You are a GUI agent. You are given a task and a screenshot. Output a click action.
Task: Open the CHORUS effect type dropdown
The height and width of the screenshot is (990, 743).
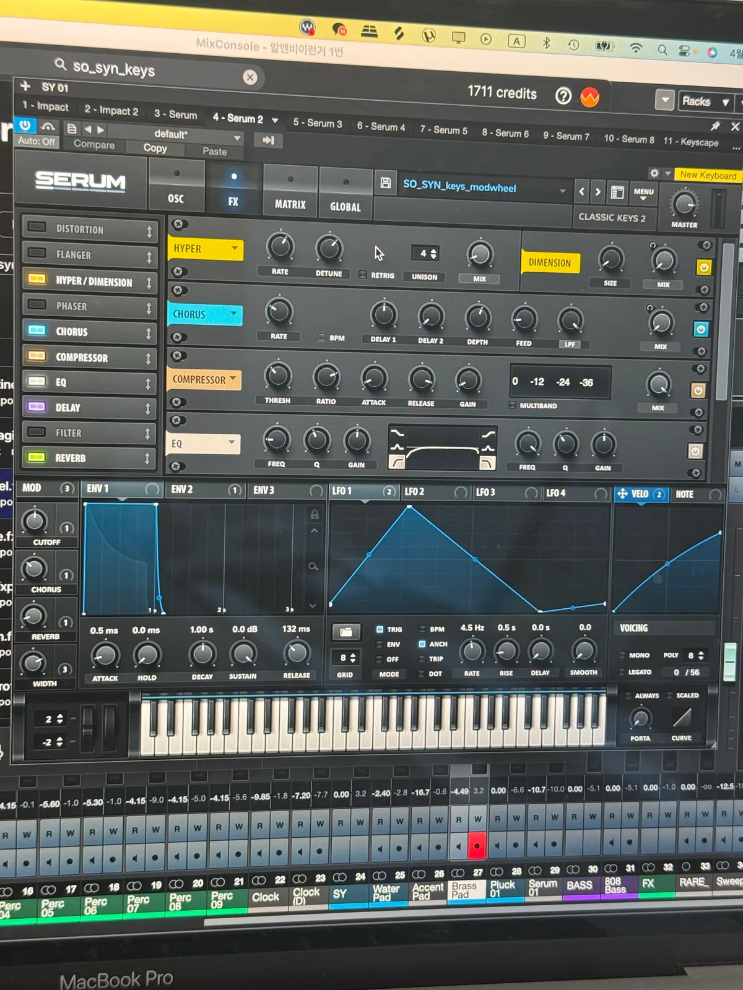[x=204, y=314]
